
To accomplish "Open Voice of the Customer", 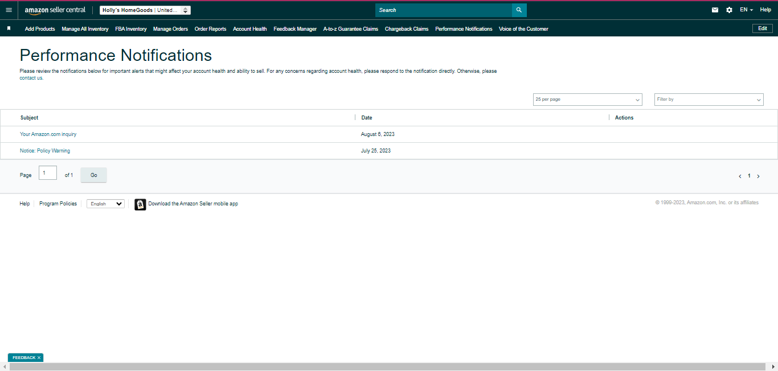I will (x=523, y=29).
